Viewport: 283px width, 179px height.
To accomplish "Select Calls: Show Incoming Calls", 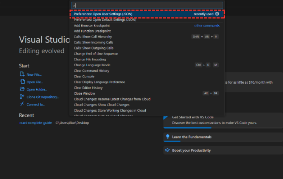I will (x=147, y=42).
